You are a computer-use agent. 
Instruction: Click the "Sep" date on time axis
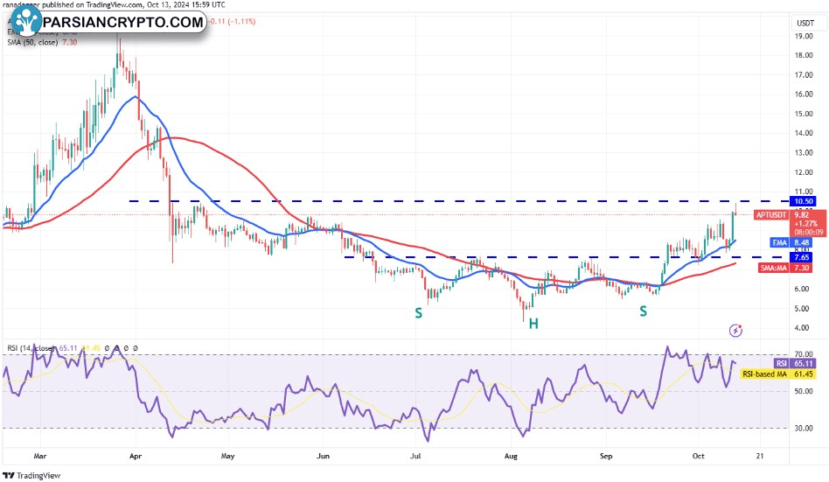click(x=606, y=456)
